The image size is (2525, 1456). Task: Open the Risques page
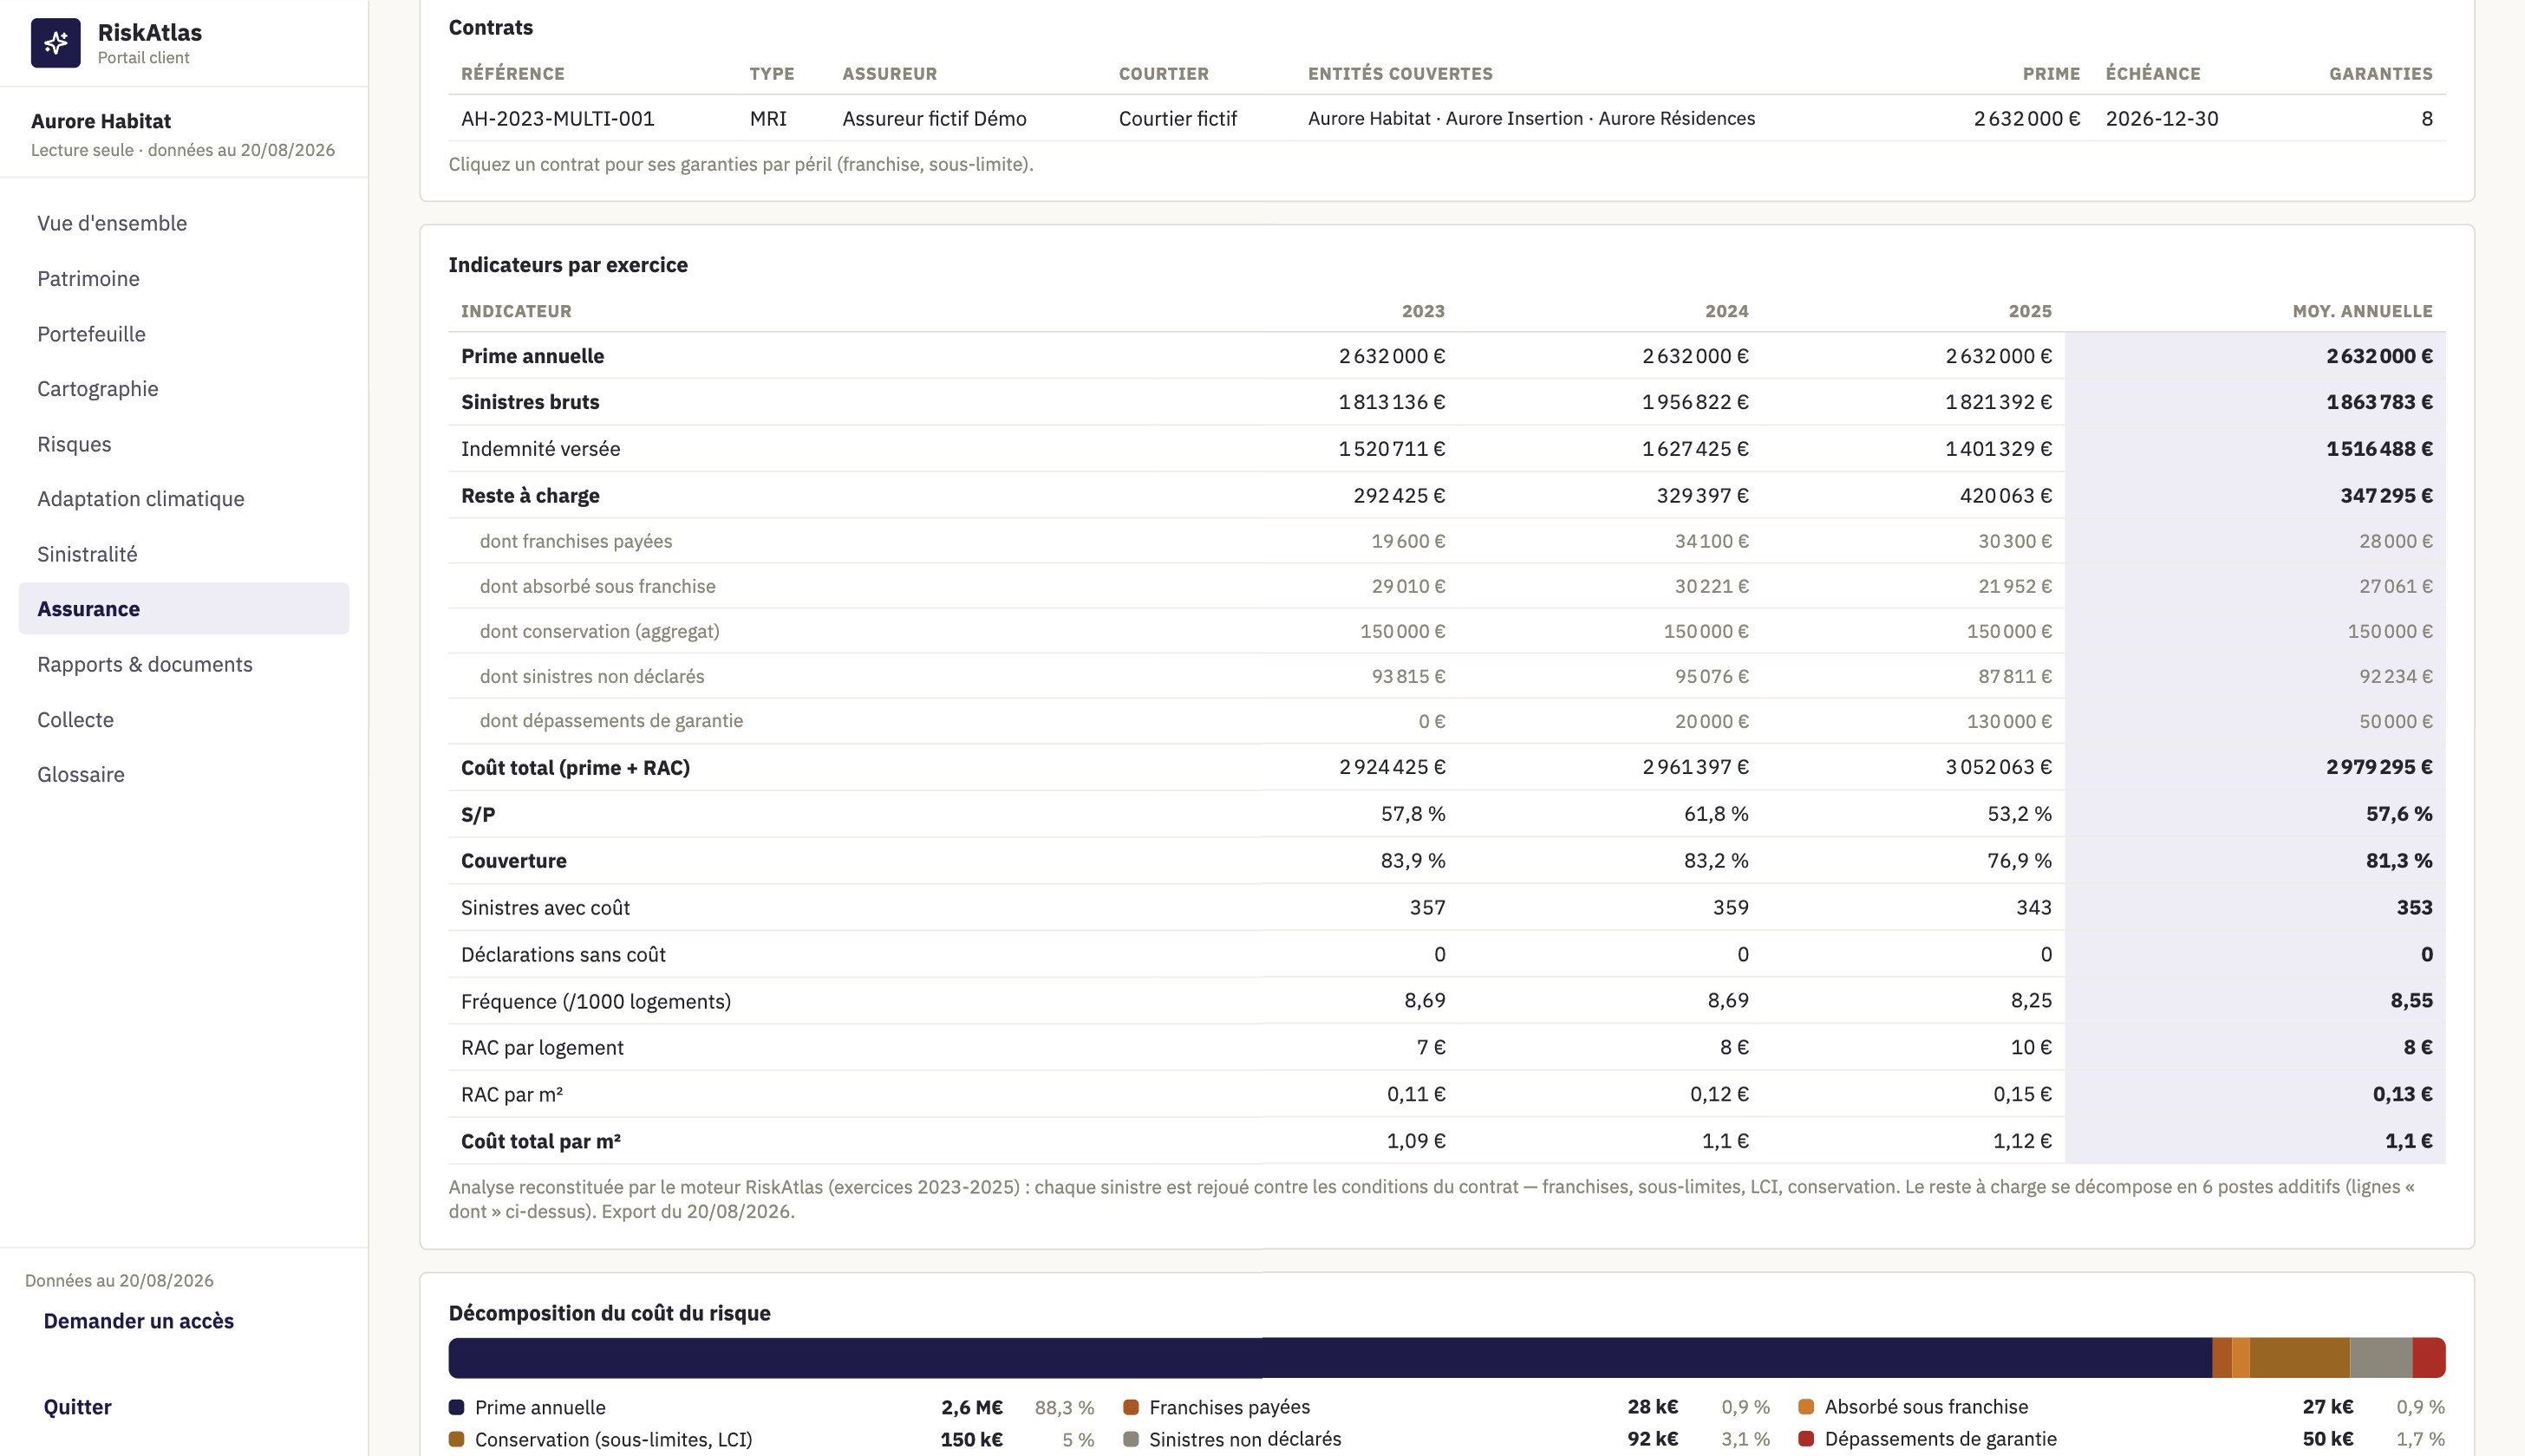click(x=184, y=444)
